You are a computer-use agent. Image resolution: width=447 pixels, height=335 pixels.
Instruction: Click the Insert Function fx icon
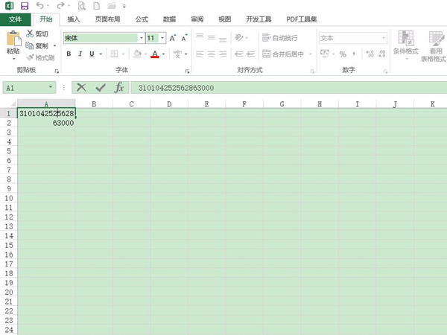[118, 88]
